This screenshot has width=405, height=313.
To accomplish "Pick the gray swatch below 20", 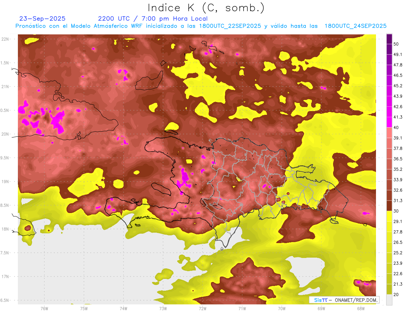I will click(x=389, y=299).
